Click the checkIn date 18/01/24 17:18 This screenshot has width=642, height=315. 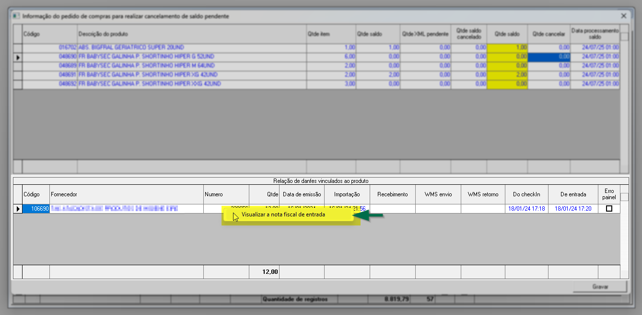click(x=527, y=209)
